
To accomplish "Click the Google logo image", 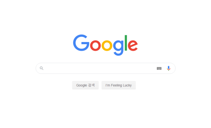I will [105, 45].
